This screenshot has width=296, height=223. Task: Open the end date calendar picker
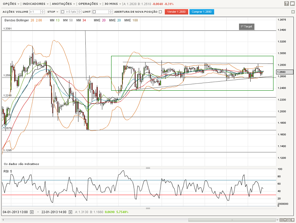70,212
